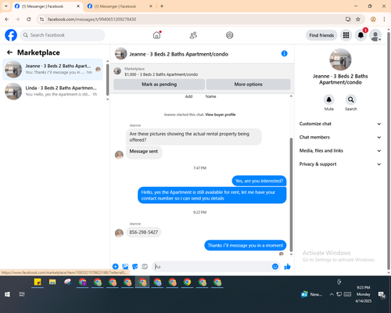This screenshot has height=313, width=391.
Task: Open the Chrome three-dot menu
Action: [x=384, y=19]
